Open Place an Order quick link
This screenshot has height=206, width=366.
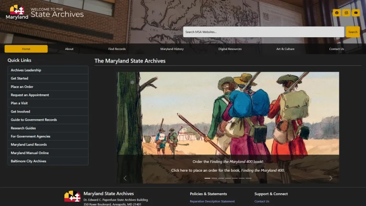48,87
